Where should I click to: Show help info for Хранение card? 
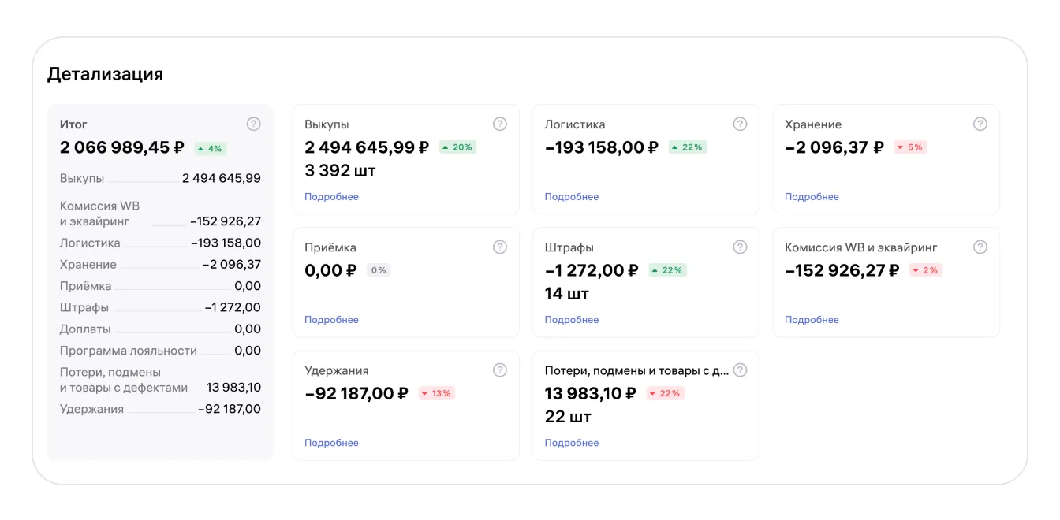coord(980,124)
